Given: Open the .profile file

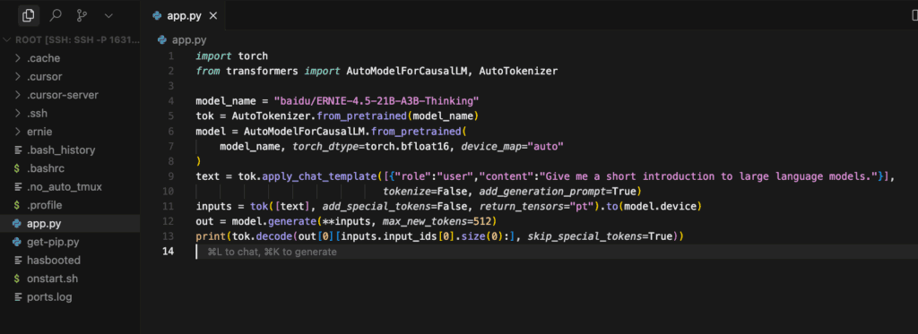Looking at the screenshot, I should pyautogui.click(x=70, y=205).
